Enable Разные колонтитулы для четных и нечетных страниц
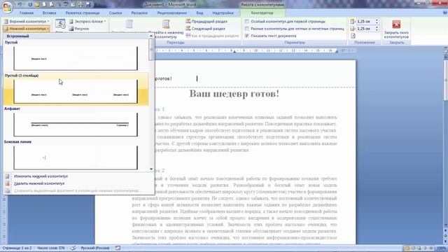The image size is (448, 252). [247, 29]
